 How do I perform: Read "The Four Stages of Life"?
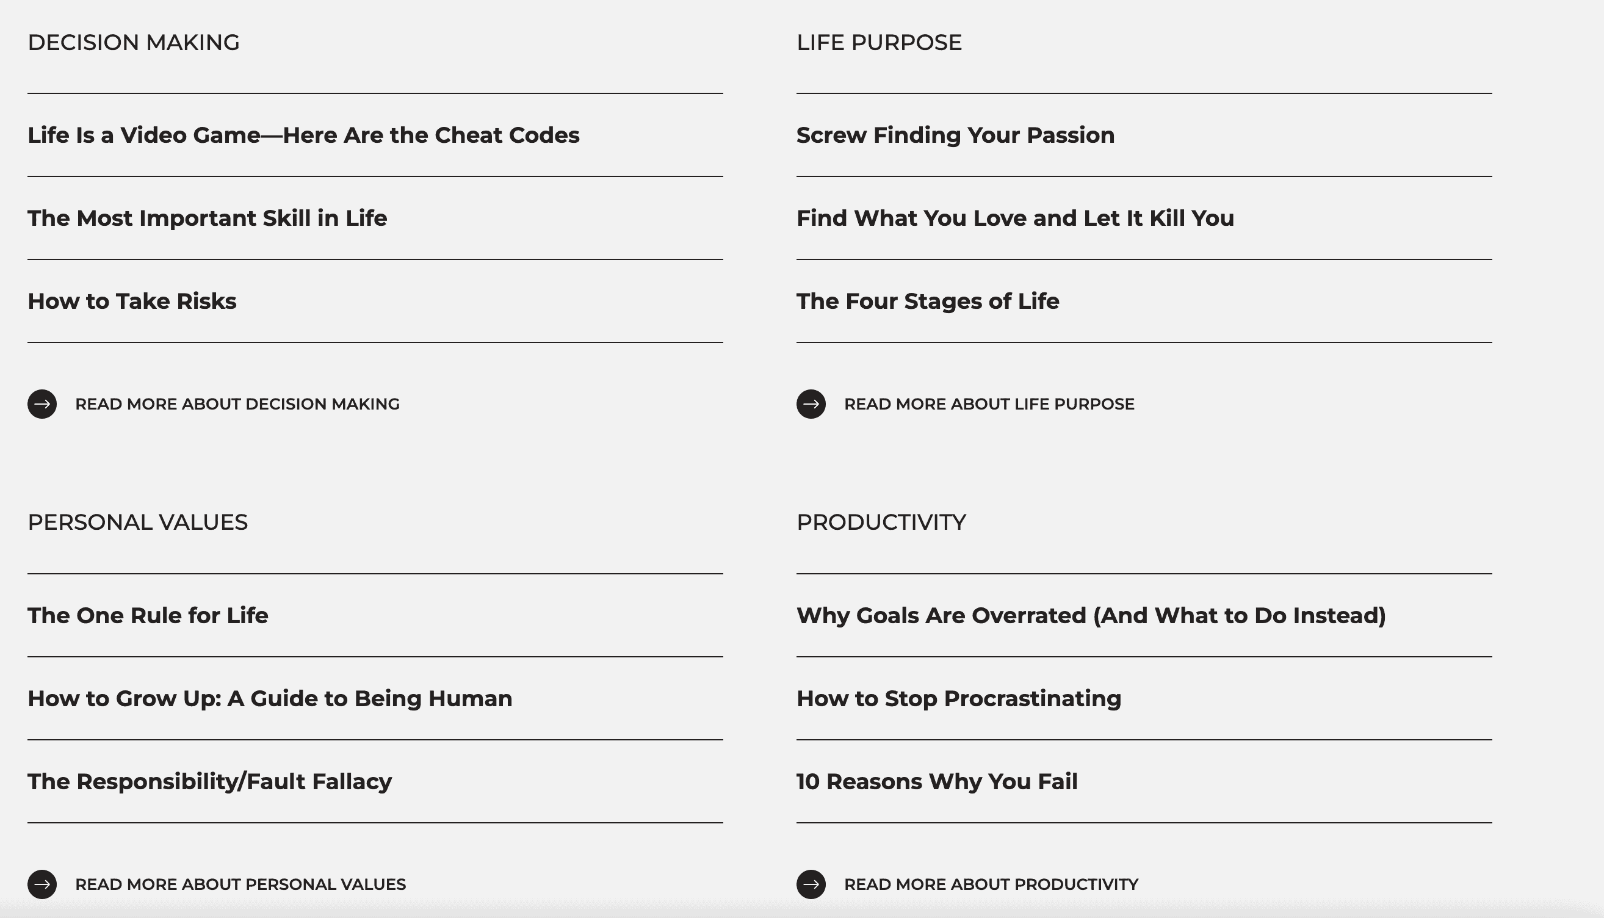click(928, 302)
